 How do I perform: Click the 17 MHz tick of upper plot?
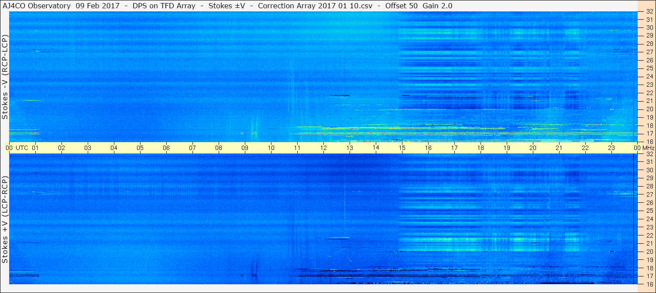tap(649, 133)
